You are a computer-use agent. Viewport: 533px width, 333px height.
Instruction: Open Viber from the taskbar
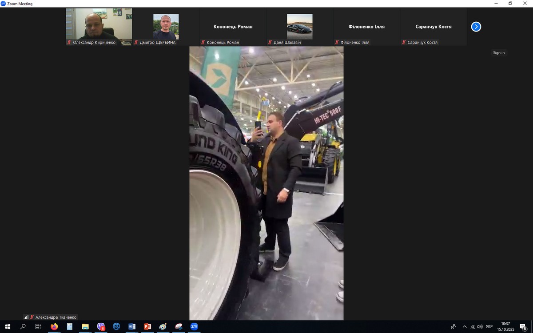point(101,327)
